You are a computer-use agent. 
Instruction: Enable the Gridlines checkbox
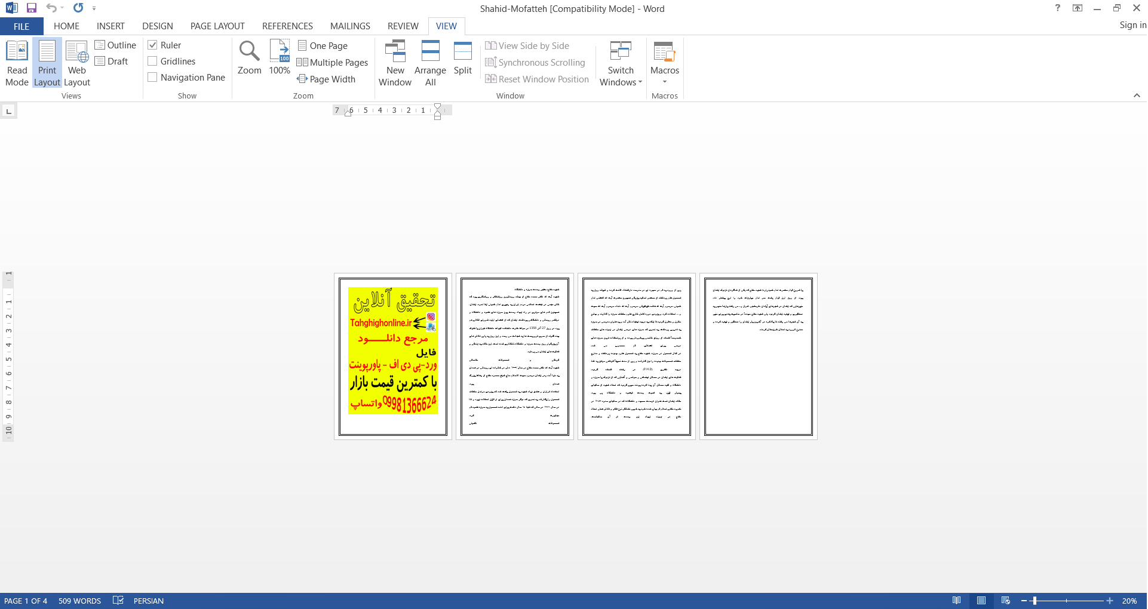tap(153, 61)
